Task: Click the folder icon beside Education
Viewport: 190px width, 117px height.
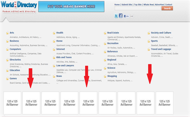Action: [7, 71]
